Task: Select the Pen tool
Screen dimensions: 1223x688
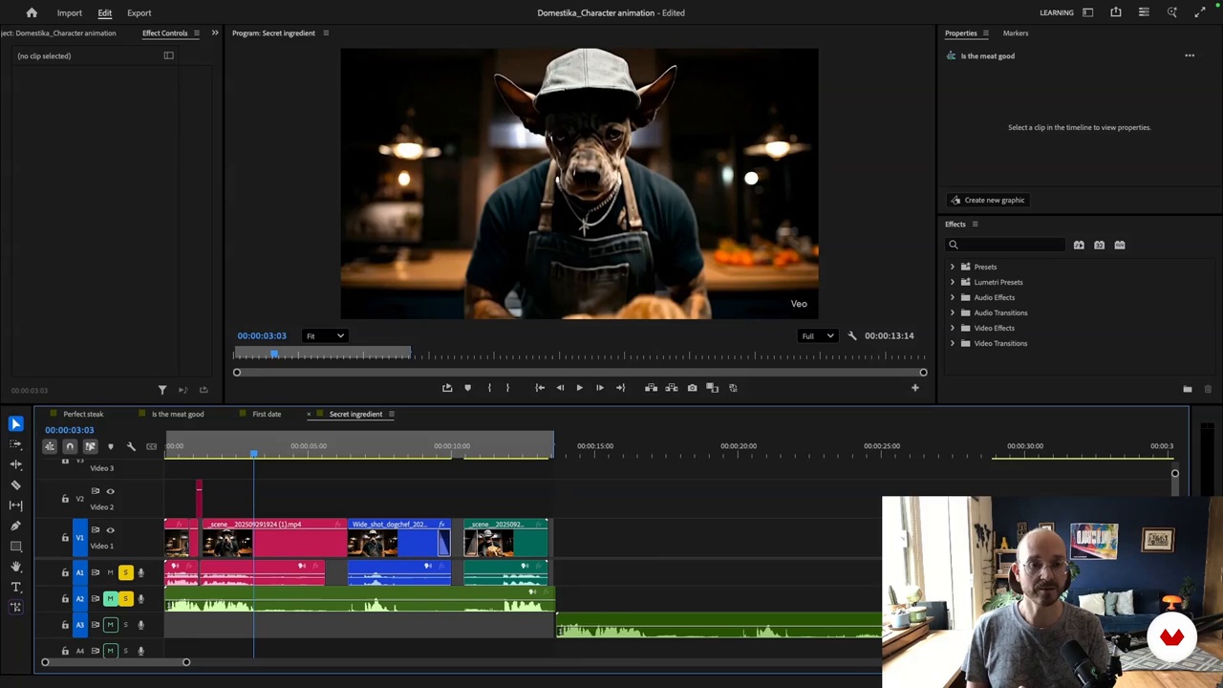Action: pos(15,526)
